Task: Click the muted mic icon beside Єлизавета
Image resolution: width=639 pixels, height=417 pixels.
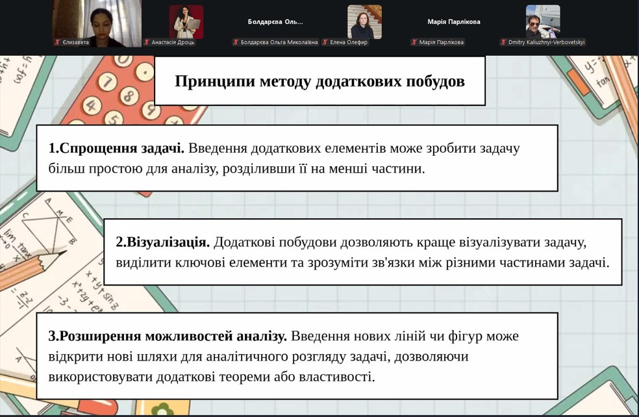Action: pyautogui.click(x=57, y=42)
